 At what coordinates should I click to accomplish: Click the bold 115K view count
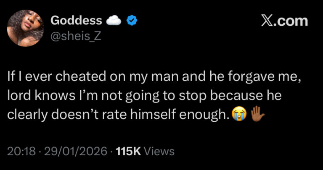[127, 152]
